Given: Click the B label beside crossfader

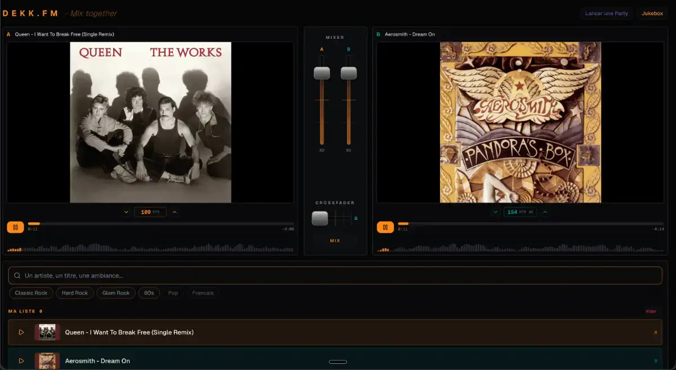Looking at the screenshot, I should pyautogui.click(x=355, y=218).
